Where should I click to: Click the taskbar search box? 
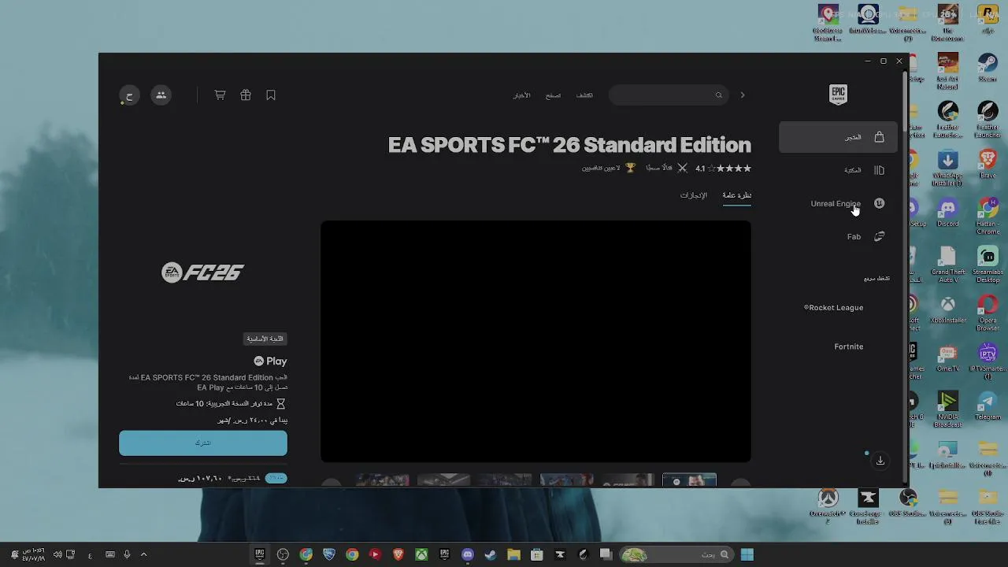click(x=676, y=554)
